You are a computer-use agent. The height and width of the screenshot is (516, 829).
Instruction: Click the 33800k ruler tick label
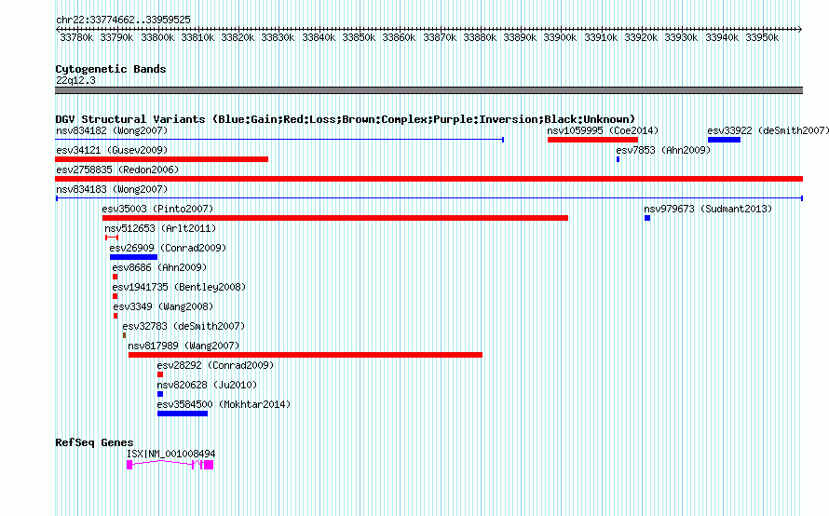pyautogui.click(x=157, y=37)
